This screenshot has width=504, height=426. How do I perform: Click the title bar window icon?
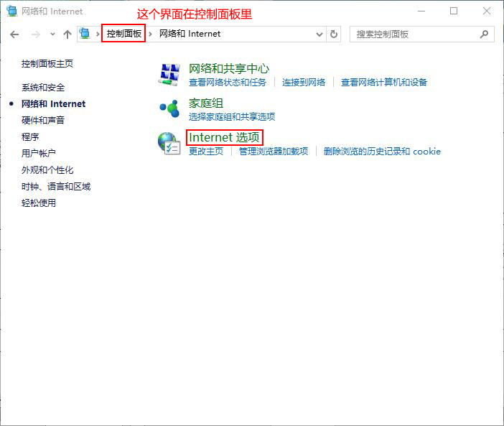[x=11, y=11]
